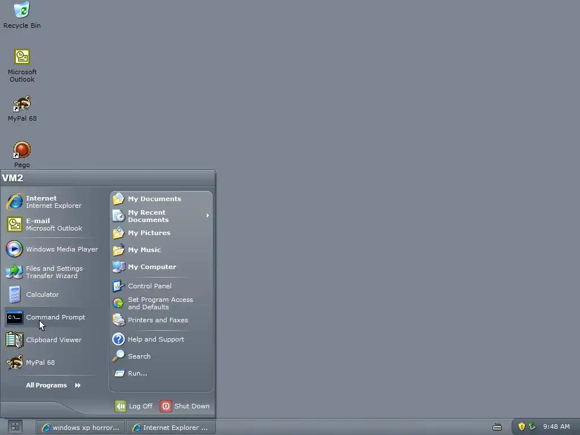
Task: Click the Shut Down button
Action: click(x=185, y=406)
